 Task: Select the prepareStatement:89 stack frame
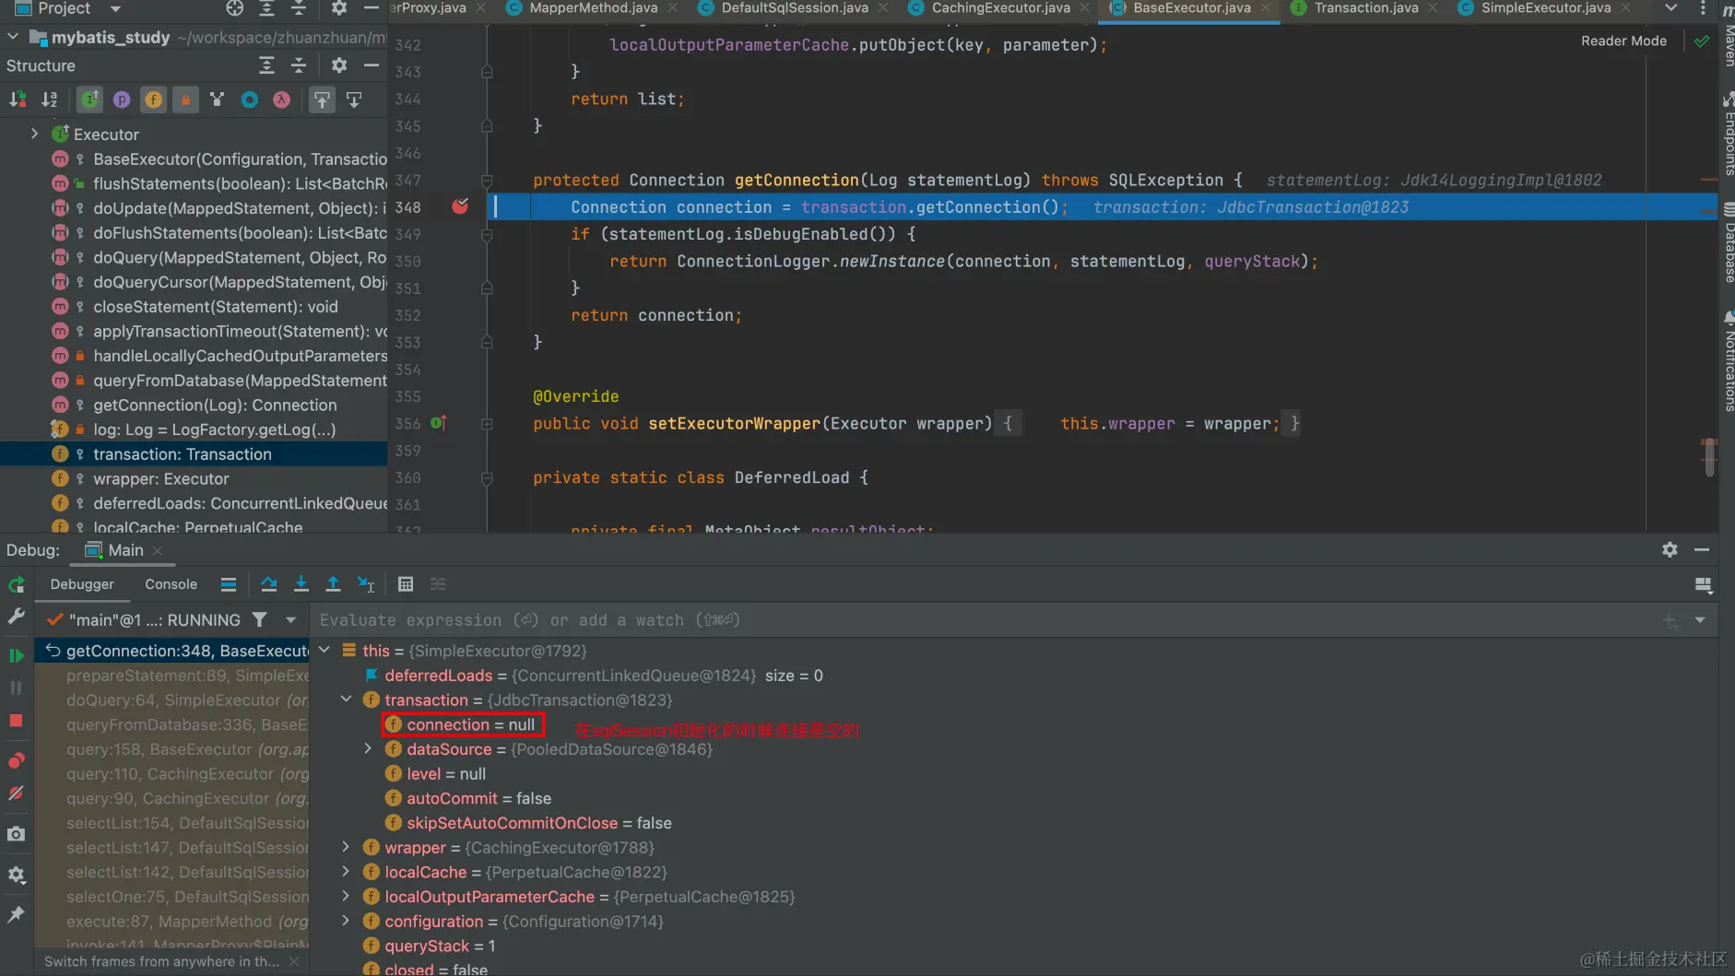pos(172,676)
